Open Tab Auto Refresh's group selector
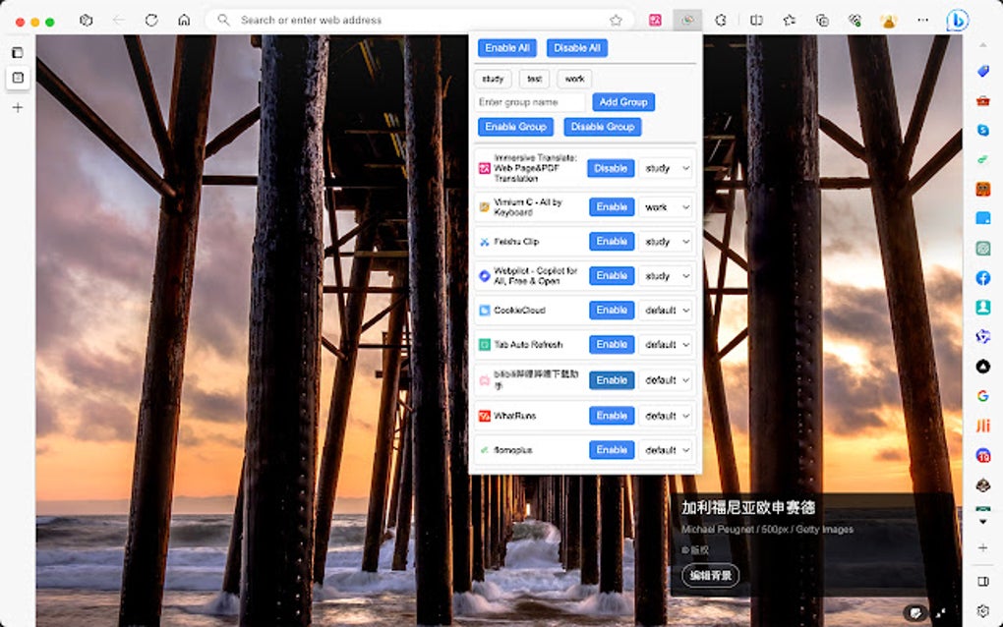 click(666, 345)
